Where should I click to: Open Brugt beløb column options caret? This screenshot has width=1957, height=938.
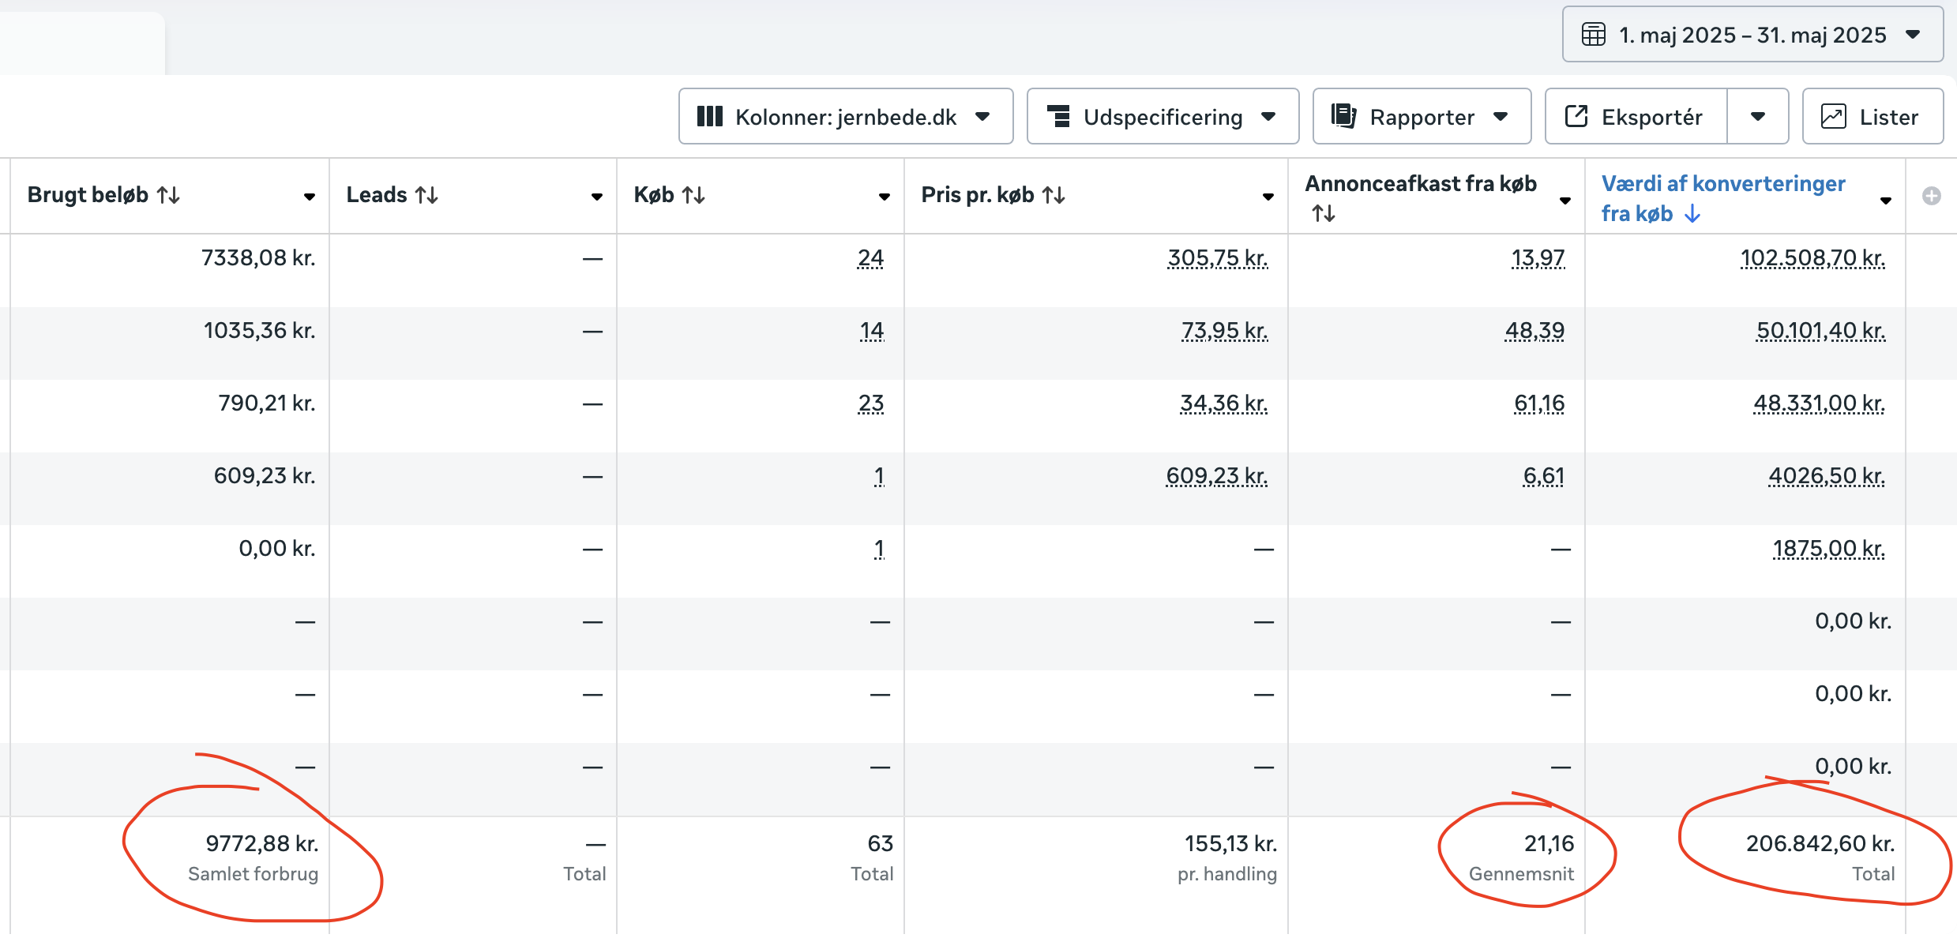point(310,197)
